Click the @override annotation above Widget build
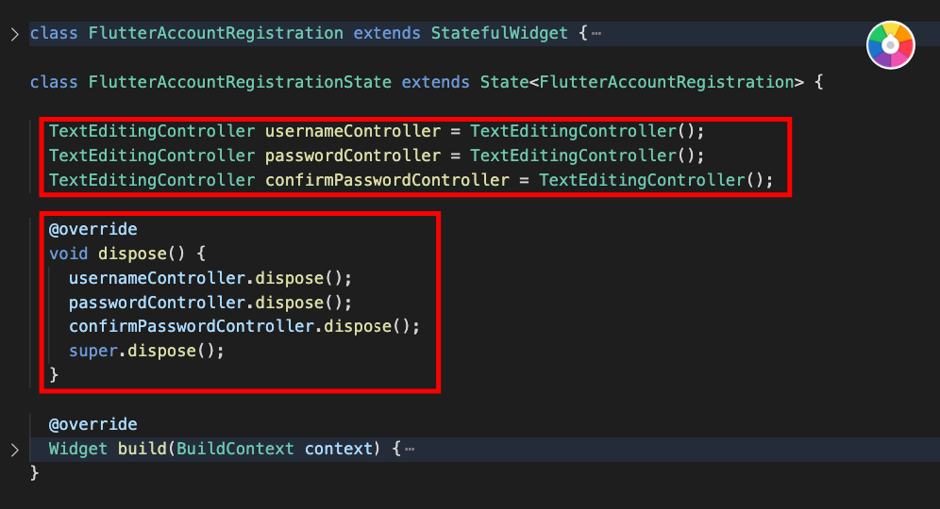The width and height of the screenshot is (940, 509). tap(92, 424)
